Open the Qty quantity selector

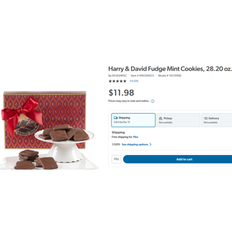[117, 159]
